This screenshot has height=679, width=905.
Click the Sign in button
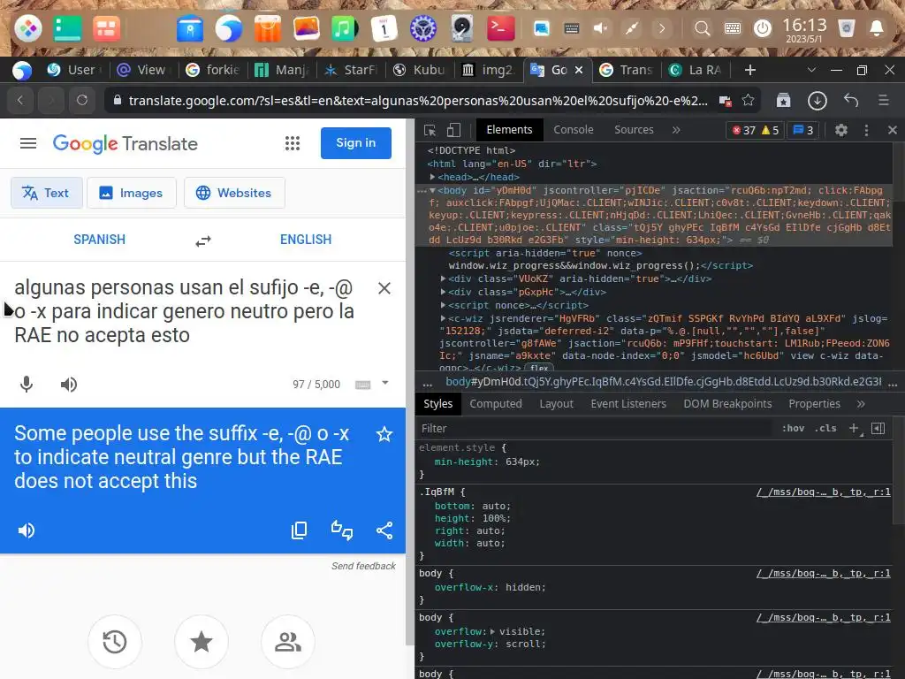355,143
